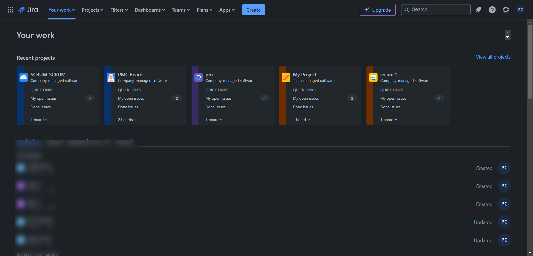
Task: Open Done issues in My Project
Action: point(303,107)
